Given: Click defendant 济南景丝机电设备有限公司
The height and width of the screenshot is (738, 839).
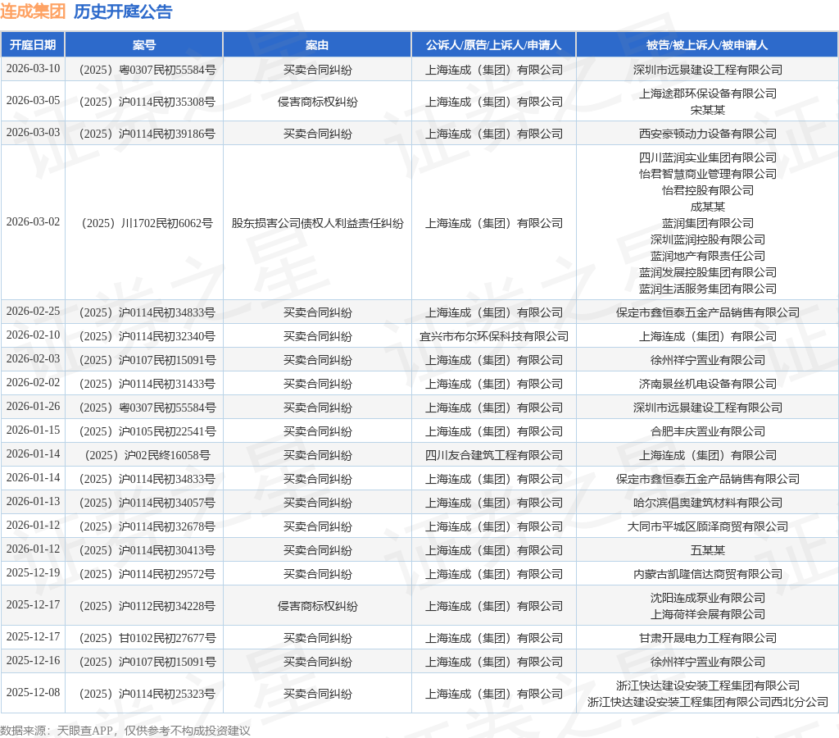Looking at the screenshot, I should click(x=707, y=384).
